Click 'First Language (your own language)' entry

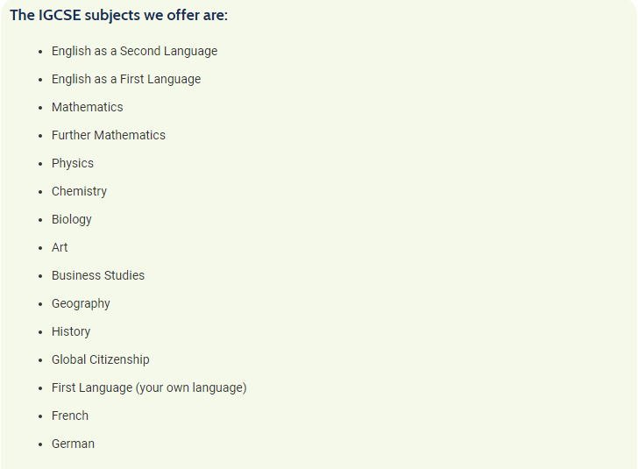149,387
